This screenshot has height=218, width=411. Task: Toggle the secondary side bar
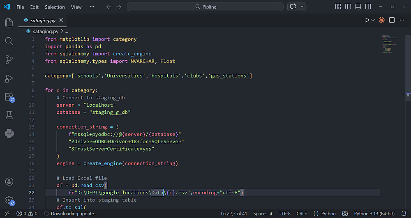tap(368, 7)
